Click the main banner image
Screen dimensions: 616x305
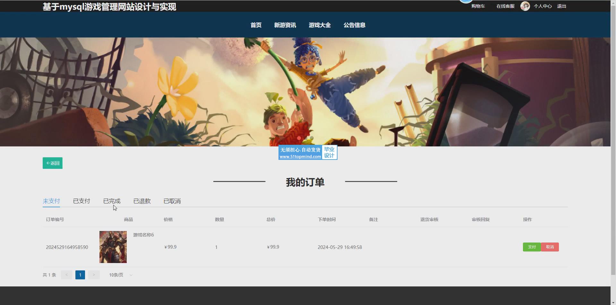point(305,92)
